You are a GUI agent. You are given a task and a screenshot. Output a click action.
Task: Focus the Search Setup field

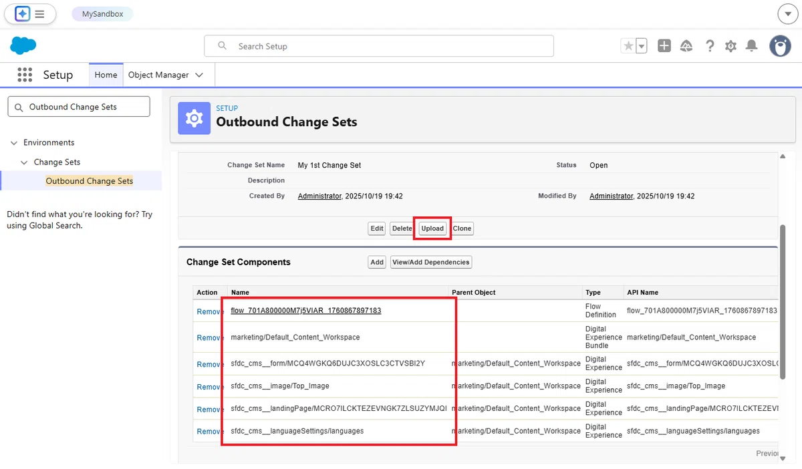379,46
